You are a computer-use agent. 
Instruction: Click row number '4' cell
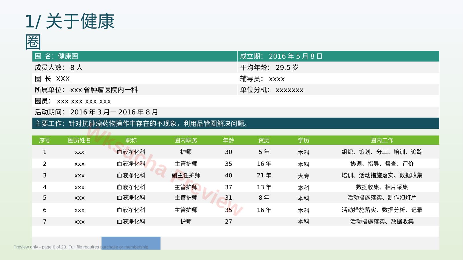click(x=45, y=187)
